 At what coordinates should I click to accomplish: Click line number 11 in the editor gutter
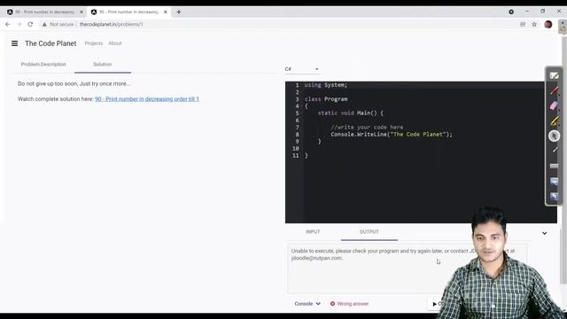pos(296,156)
